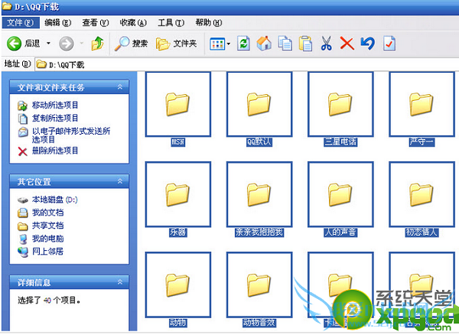Click the red Delete toolbar icon
Image resolution: width=459 pixels, height=335 pixels.
click(347, 44)
